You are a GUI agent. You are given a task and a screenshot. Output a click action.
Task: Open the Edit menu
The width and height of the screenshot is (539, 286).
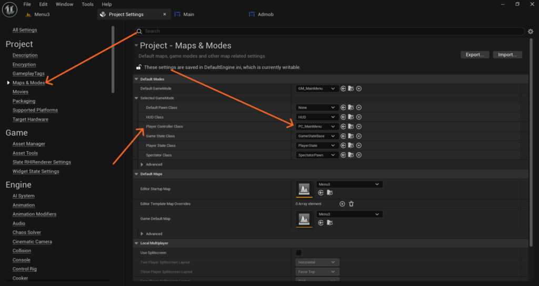pyautogui.click(x=43, y=4)
